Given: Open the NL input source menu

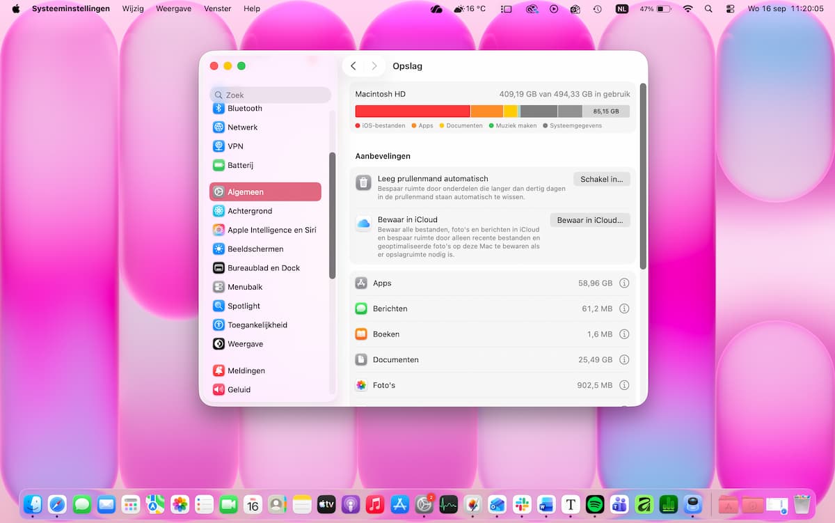Looking at the screenshot, I should click(x=621, y=9).
